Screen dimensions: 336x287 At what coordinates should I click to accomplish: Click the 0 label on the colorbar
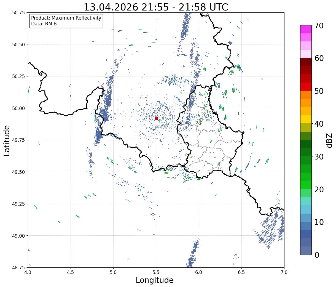tap(316, 255)
